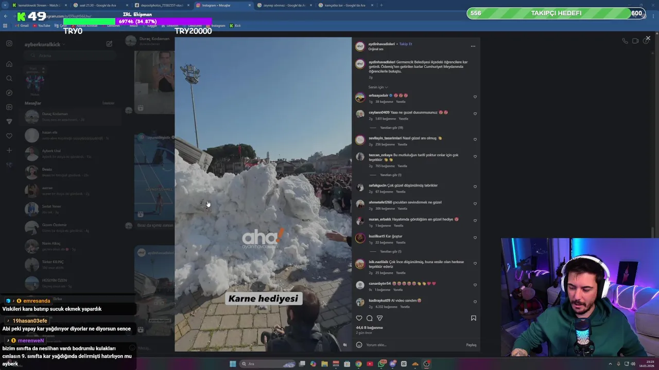The image size is (659, 370).
Task: Open aydinhavadisleri profile from post header
Action: [381, 44]
